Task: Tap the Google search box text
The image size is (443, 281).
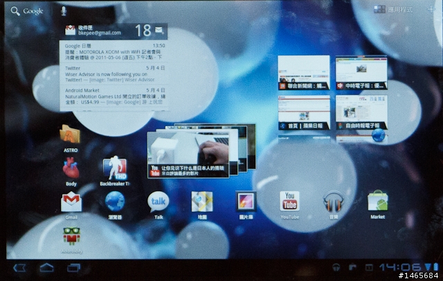Action: point(33,11)
